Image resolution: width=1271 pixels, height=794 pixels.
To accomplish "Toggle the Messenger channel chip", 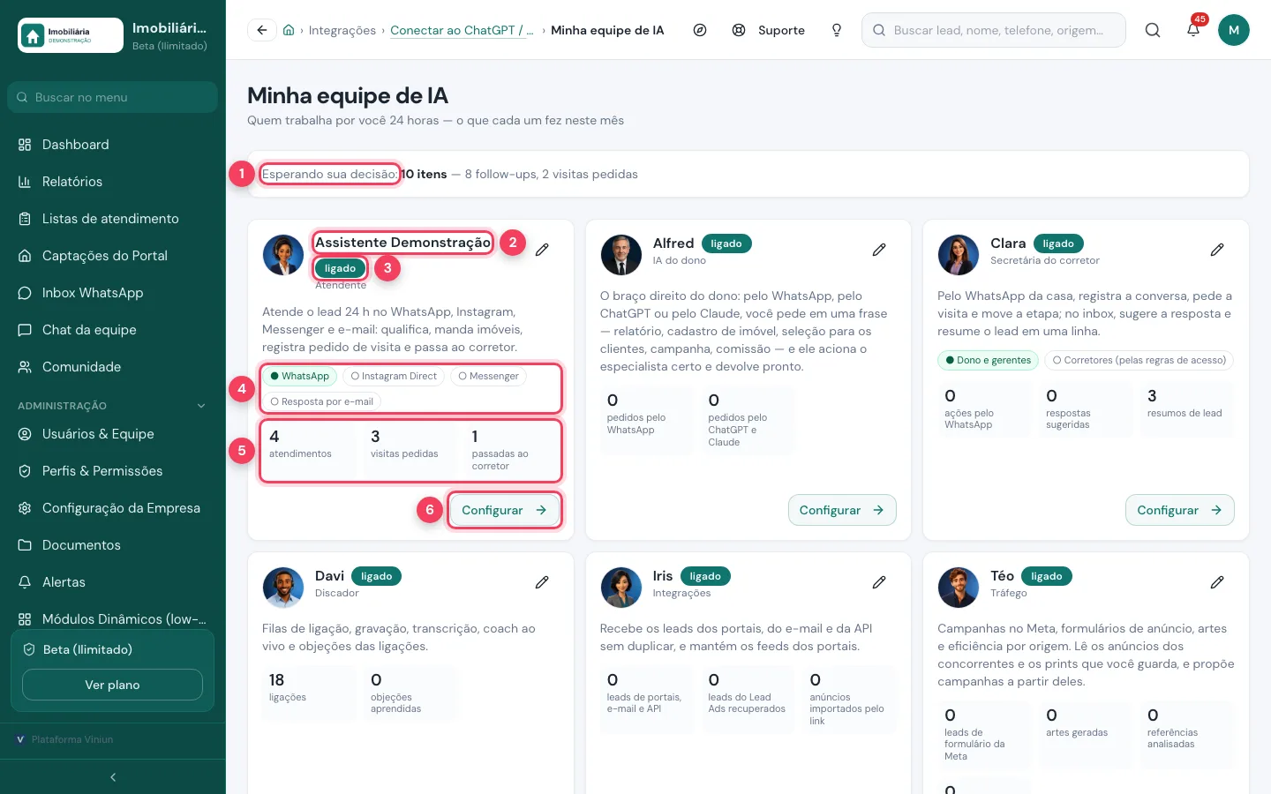I will coord(489,376).
